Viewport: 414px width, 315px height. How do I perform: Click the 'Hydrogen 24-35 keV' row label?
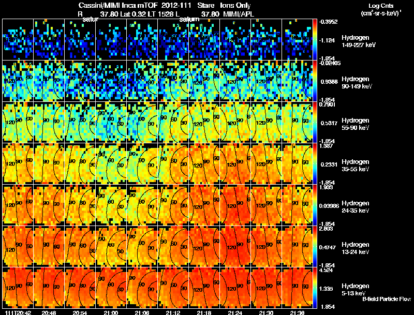(355, 207)
